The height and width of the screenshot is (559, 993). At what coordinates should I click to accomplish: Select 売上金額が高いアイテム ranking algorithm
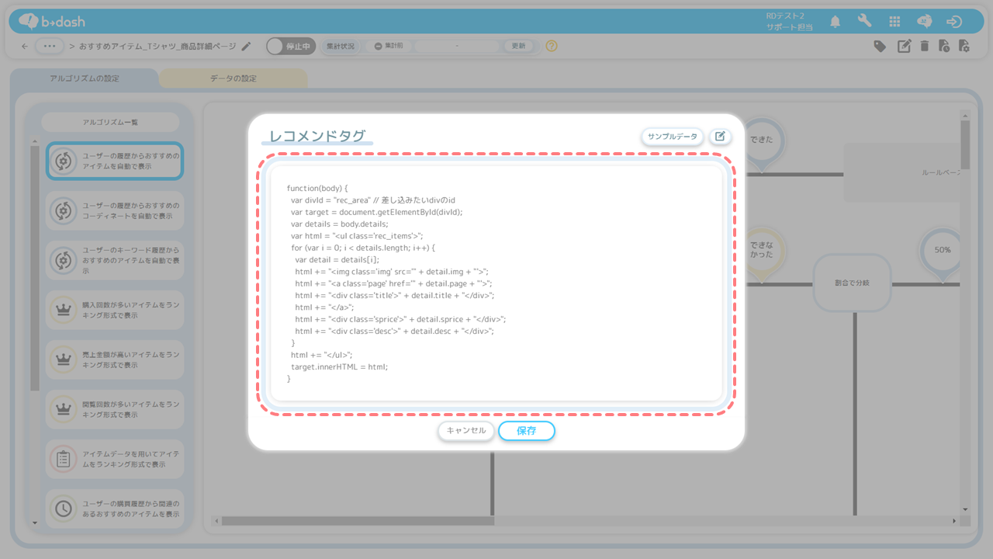[115, 359]
